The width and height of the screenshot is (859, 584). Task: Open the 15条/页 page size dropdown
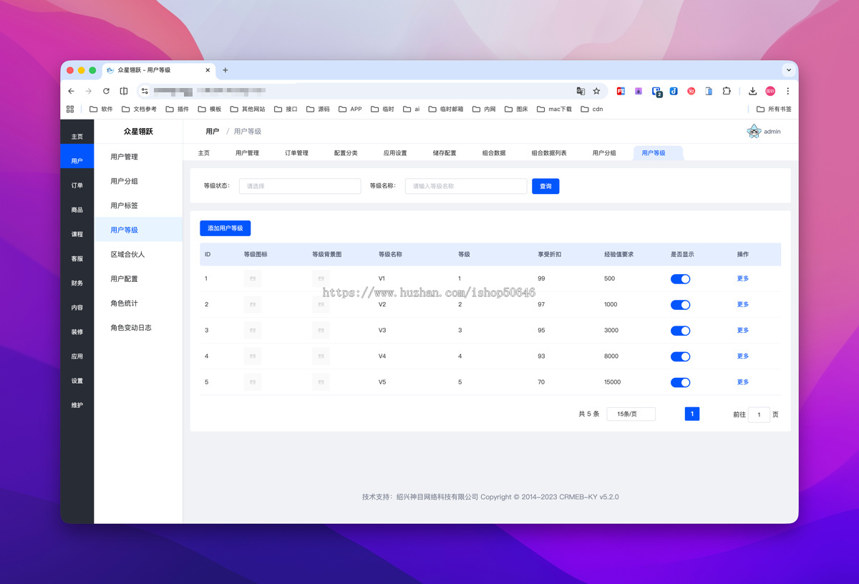tap(631, 414)
